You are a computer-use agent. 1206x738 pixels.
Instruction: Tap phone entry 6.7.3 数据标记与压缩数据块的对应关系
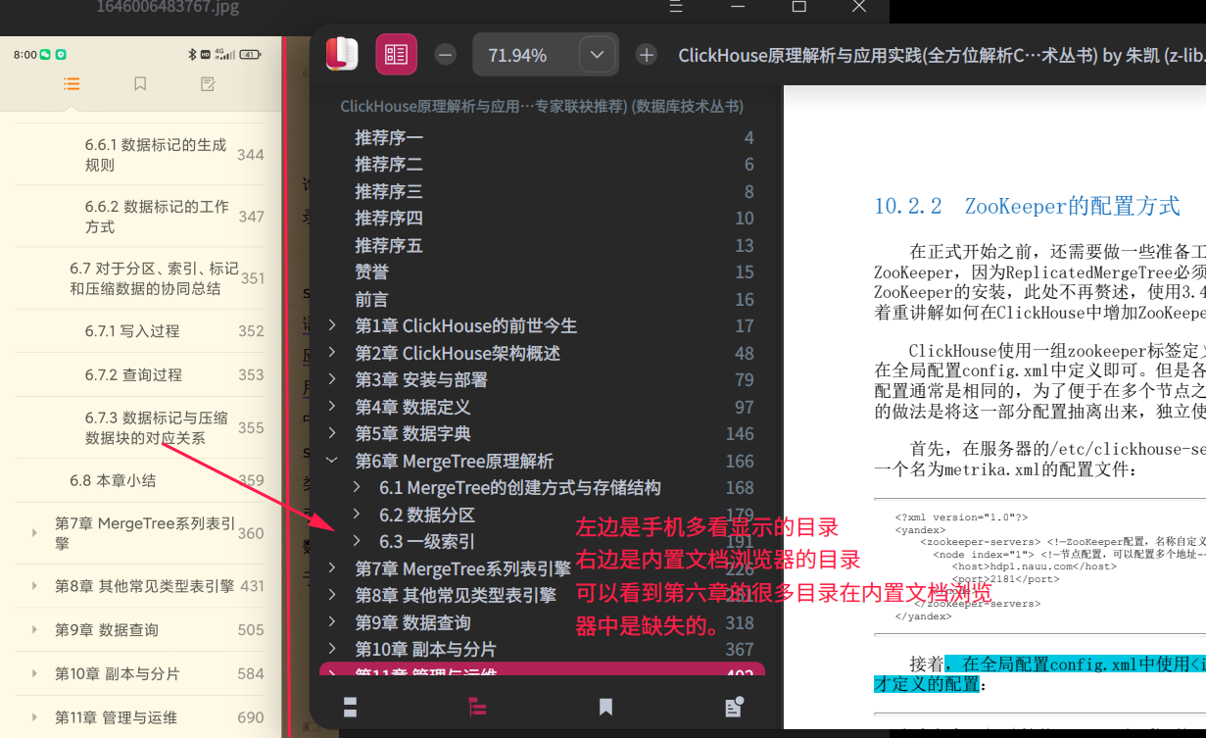157,428
